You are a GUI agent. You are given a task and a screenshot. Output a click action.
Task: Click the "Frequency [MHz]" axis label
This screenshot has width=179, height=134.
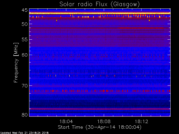[x=16, y=63]
